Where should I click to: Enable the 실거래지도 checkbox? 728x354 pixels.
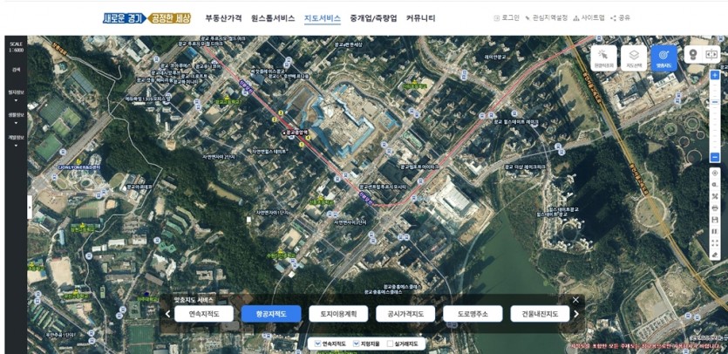pyautogui.click(x=391, y=344)
